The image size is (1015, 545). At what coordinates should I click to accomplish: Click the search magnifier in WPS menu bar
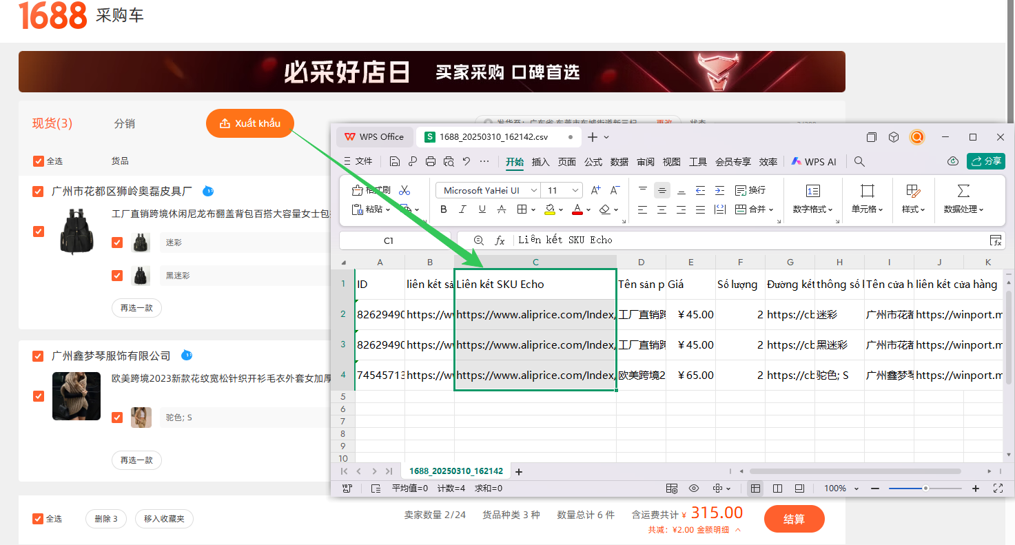click(x=859, y=161)
